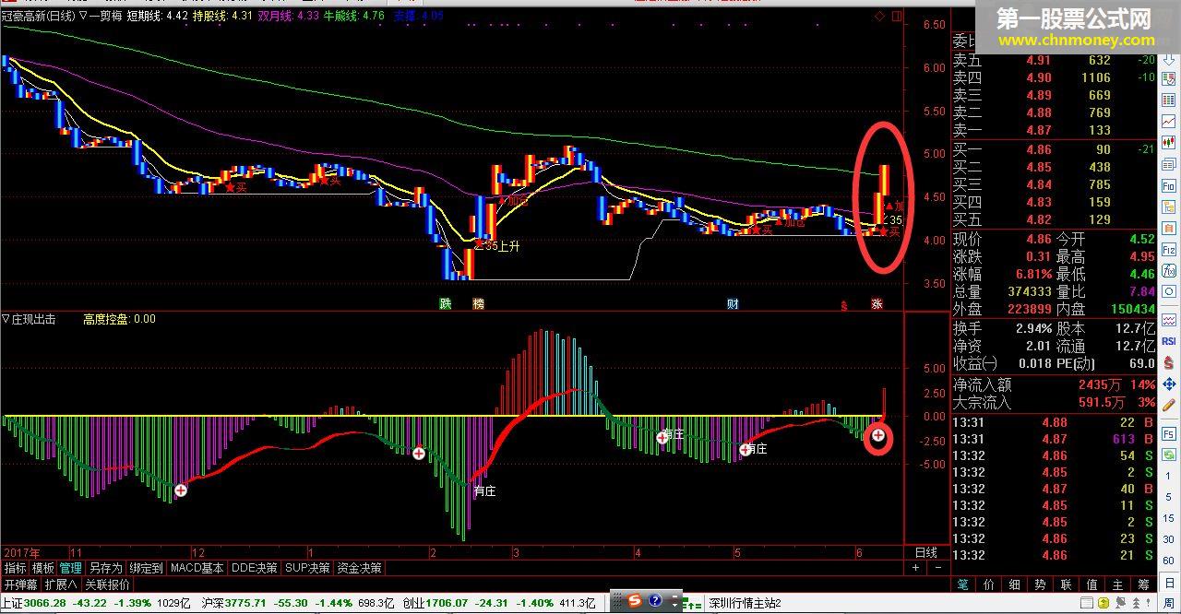1181x614 pixels.
Task: Click the 深圳行情主站2 server status
Action: (745, 603)
